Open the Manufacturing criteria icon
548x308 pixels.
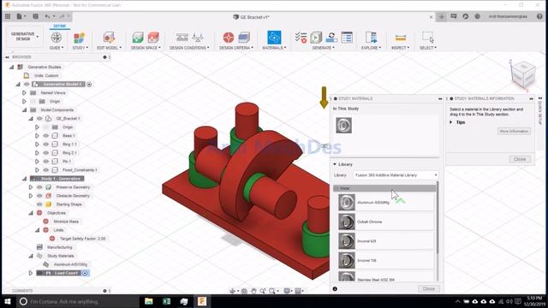click(x=244, y=38)
